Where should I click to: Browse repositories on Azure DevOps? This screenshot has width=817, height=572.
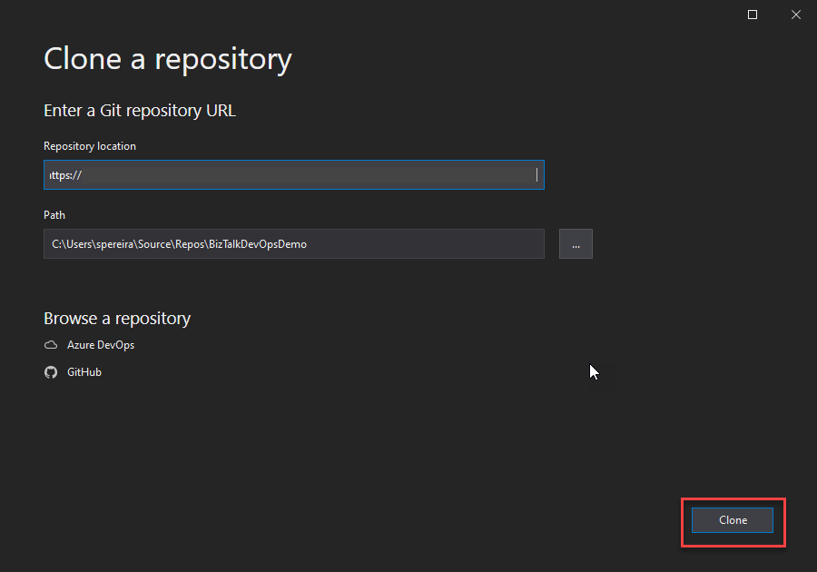point(100,345)
